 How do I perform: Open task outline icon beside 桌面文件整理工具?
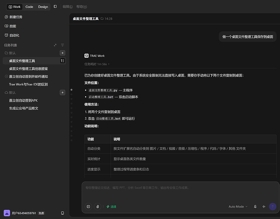click(x=63, y=61)
